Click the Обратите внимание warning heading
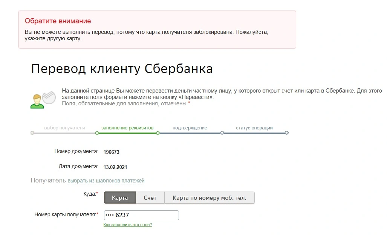The height and width of the screenshot is (237, 387). pos(58,21)
